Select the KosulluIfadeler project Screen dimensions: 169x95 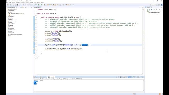[x=12, y=21]
